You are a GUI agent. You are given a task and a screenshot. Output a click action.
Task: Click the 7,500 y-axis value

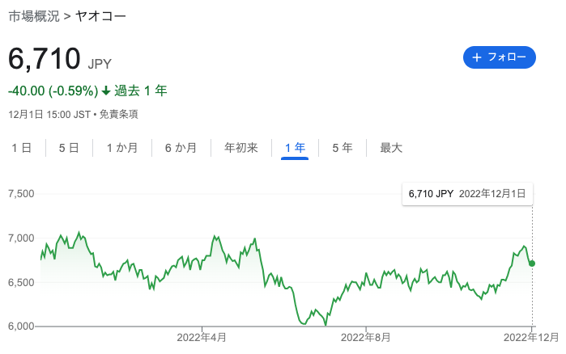(x=21, y=194)
